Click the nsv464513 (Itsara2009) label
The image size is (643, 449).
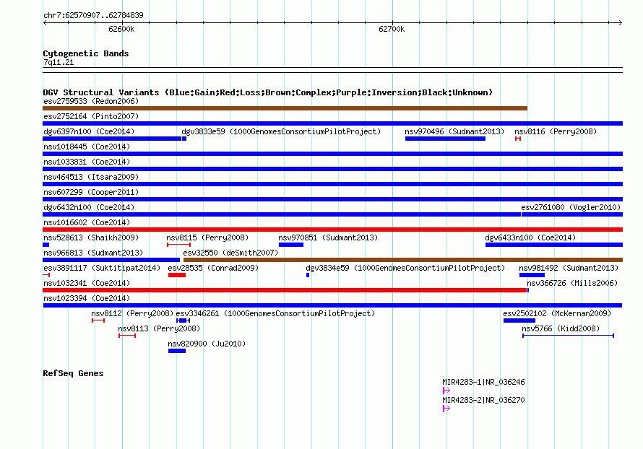pos(91,177)
